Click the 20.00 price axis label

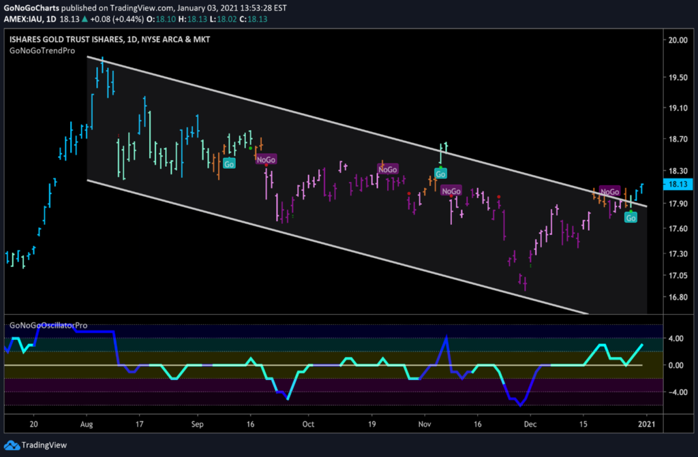(x=678, y=40)
